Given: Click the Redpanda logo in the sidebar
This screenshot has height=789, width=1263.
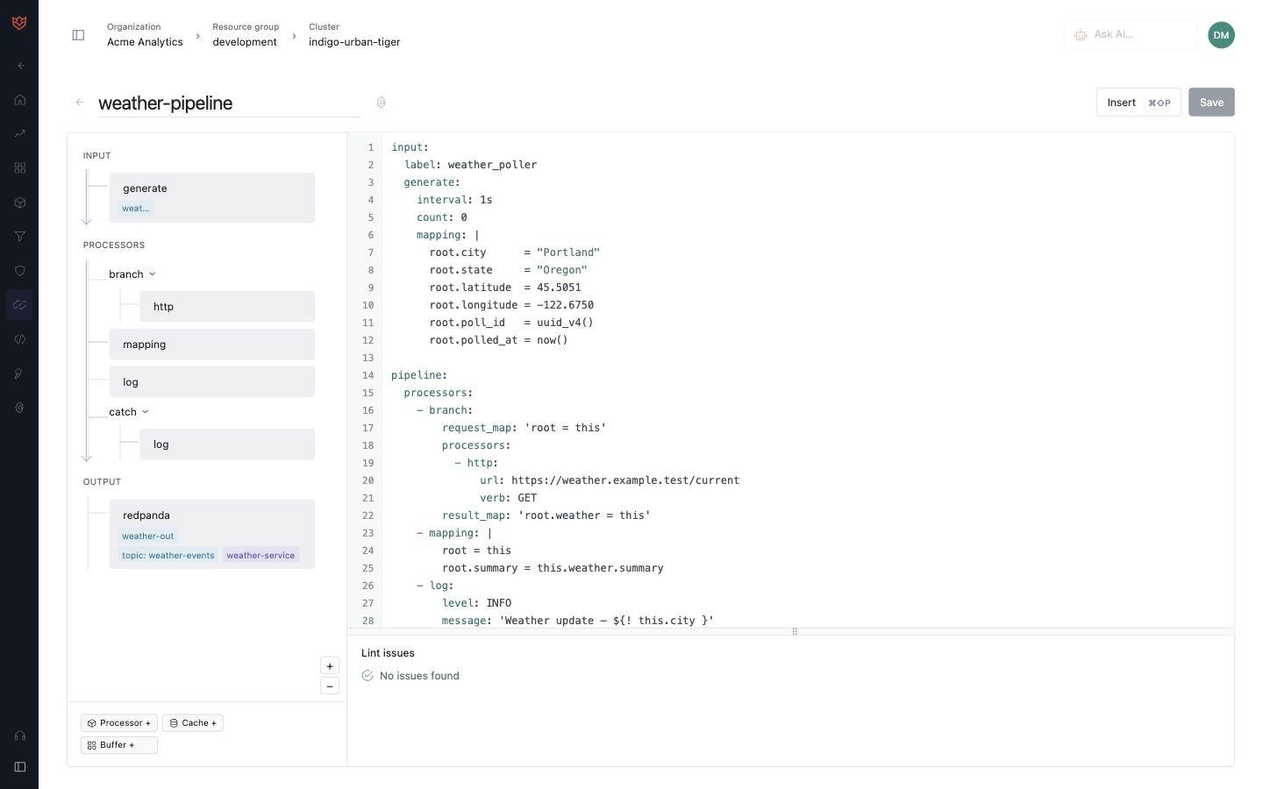Looking at the screenshot, I should [x=19, y=23].
